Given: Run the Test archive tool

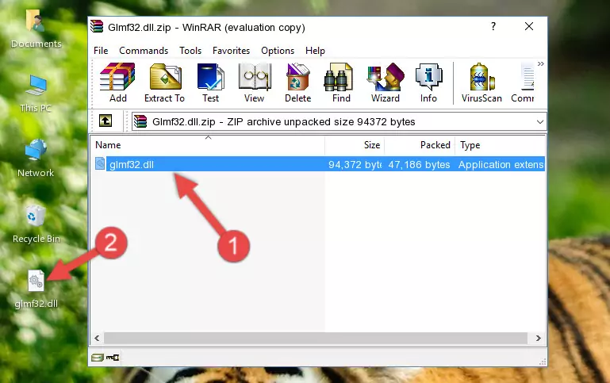Looking at the screenshot, I should [210, 82].
